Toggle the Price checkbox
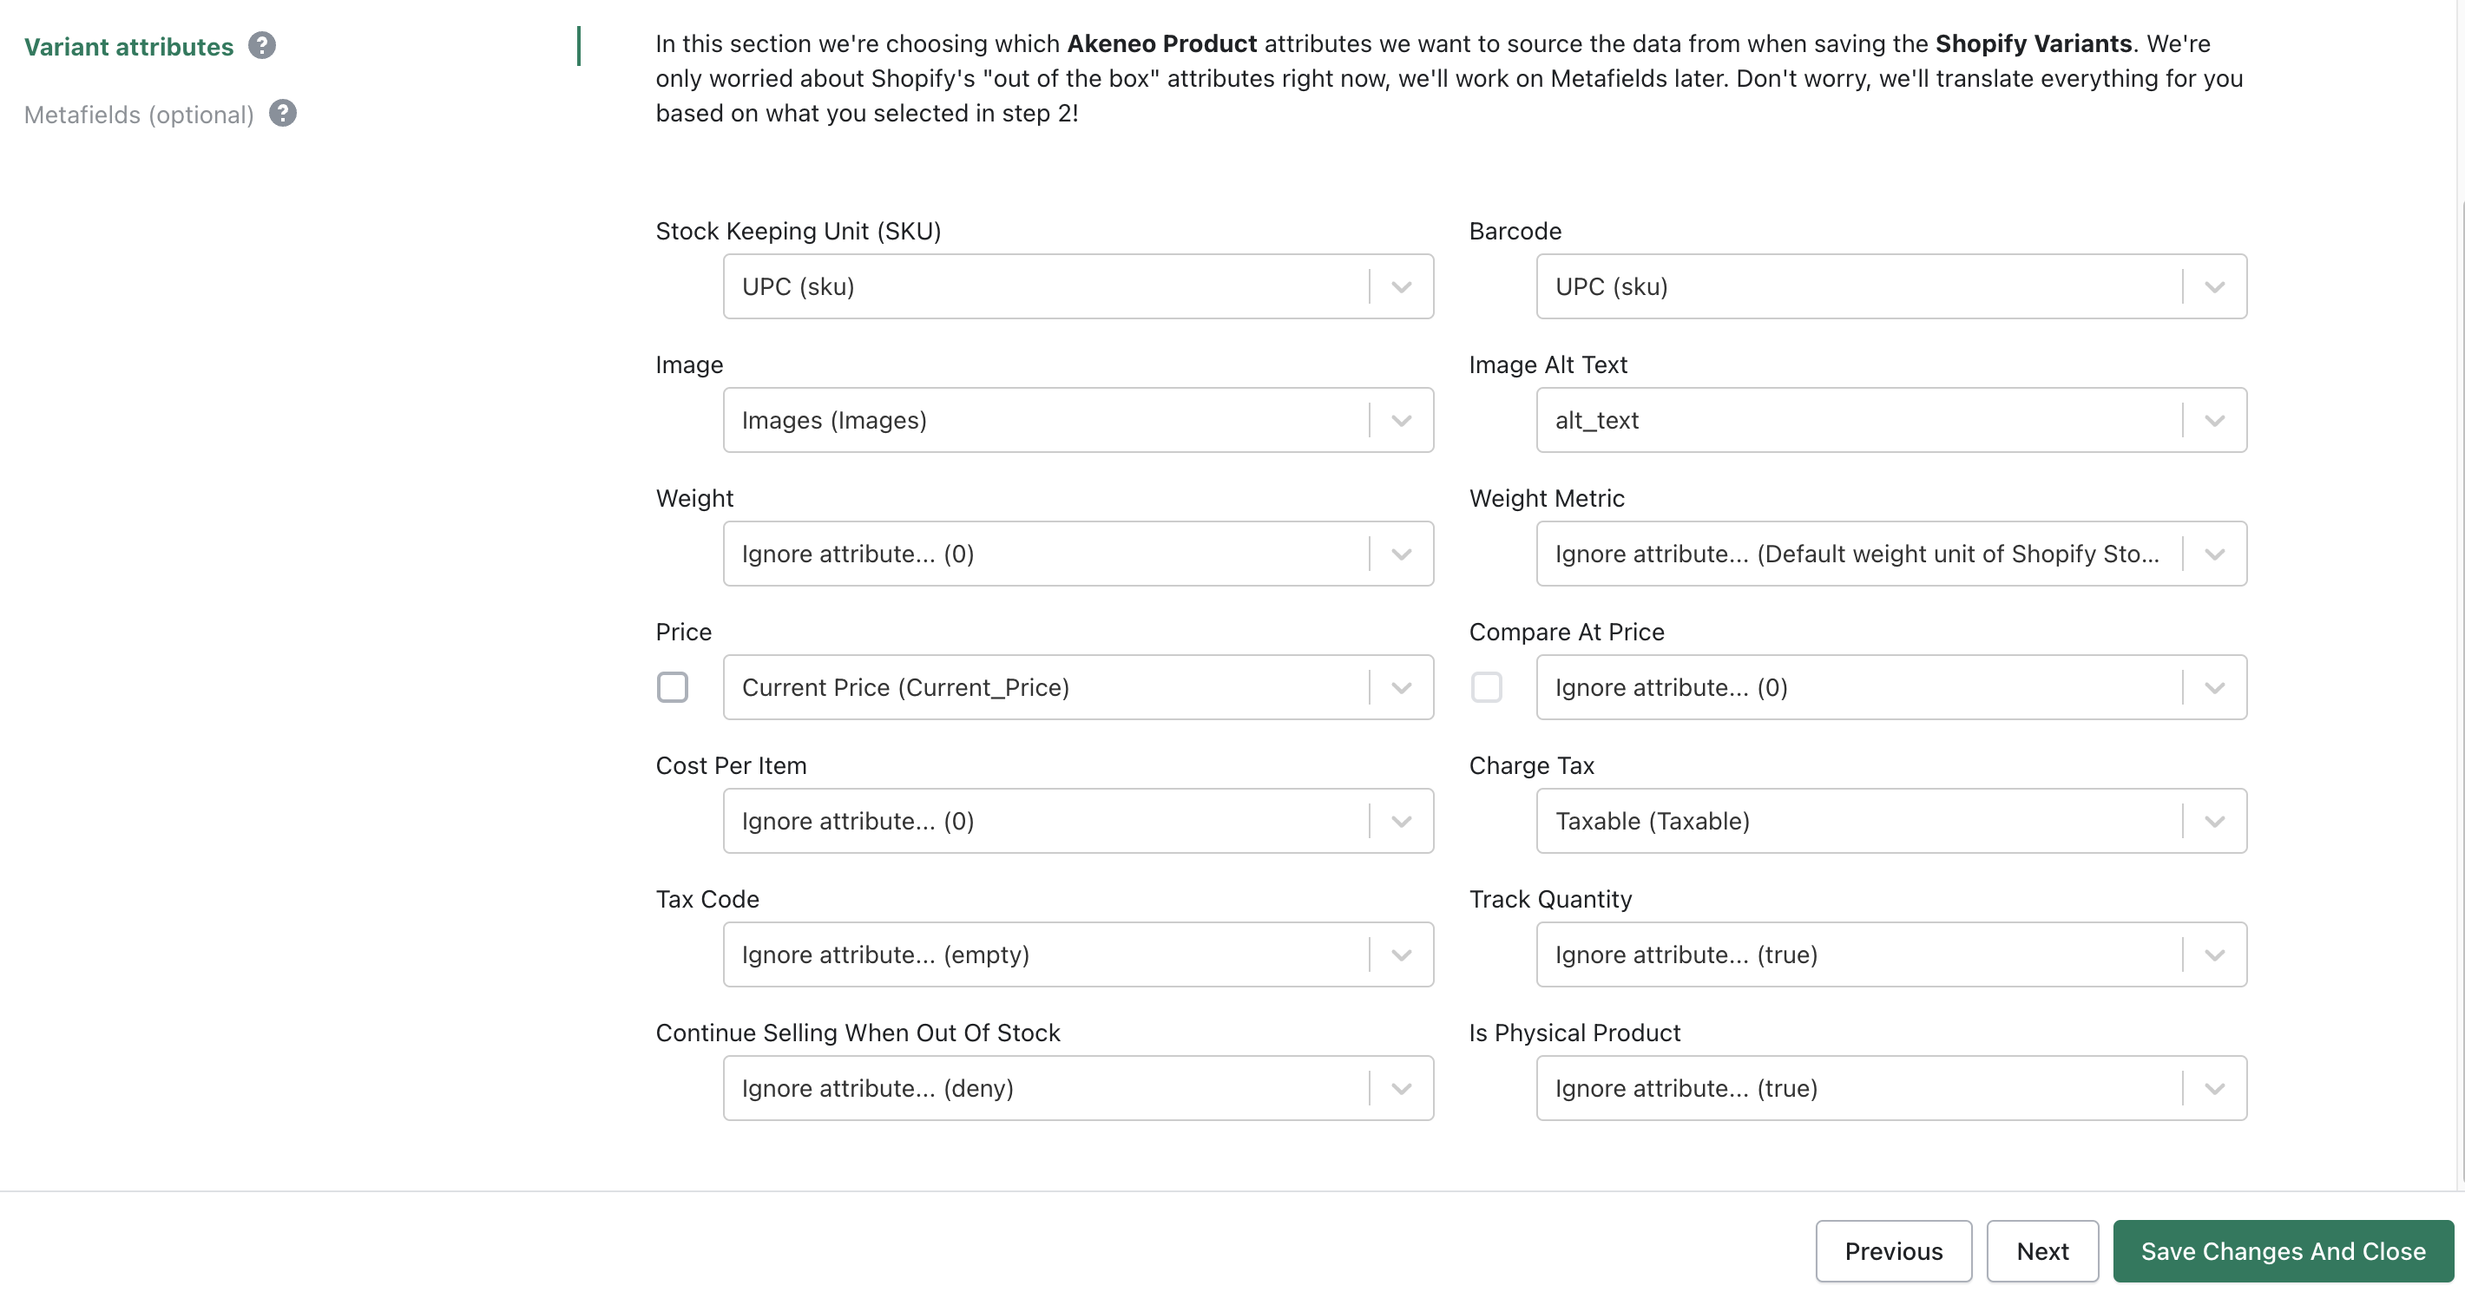The width and height of the screenshot is (2465, 1305). pyautogui.click(x=673, y=688)
